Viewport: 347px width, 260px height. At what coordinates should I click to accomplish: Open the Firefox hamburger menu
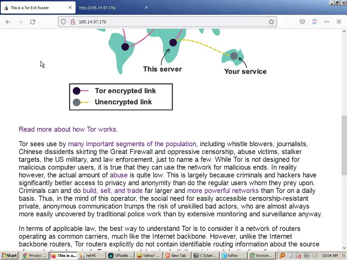point(339,22)
